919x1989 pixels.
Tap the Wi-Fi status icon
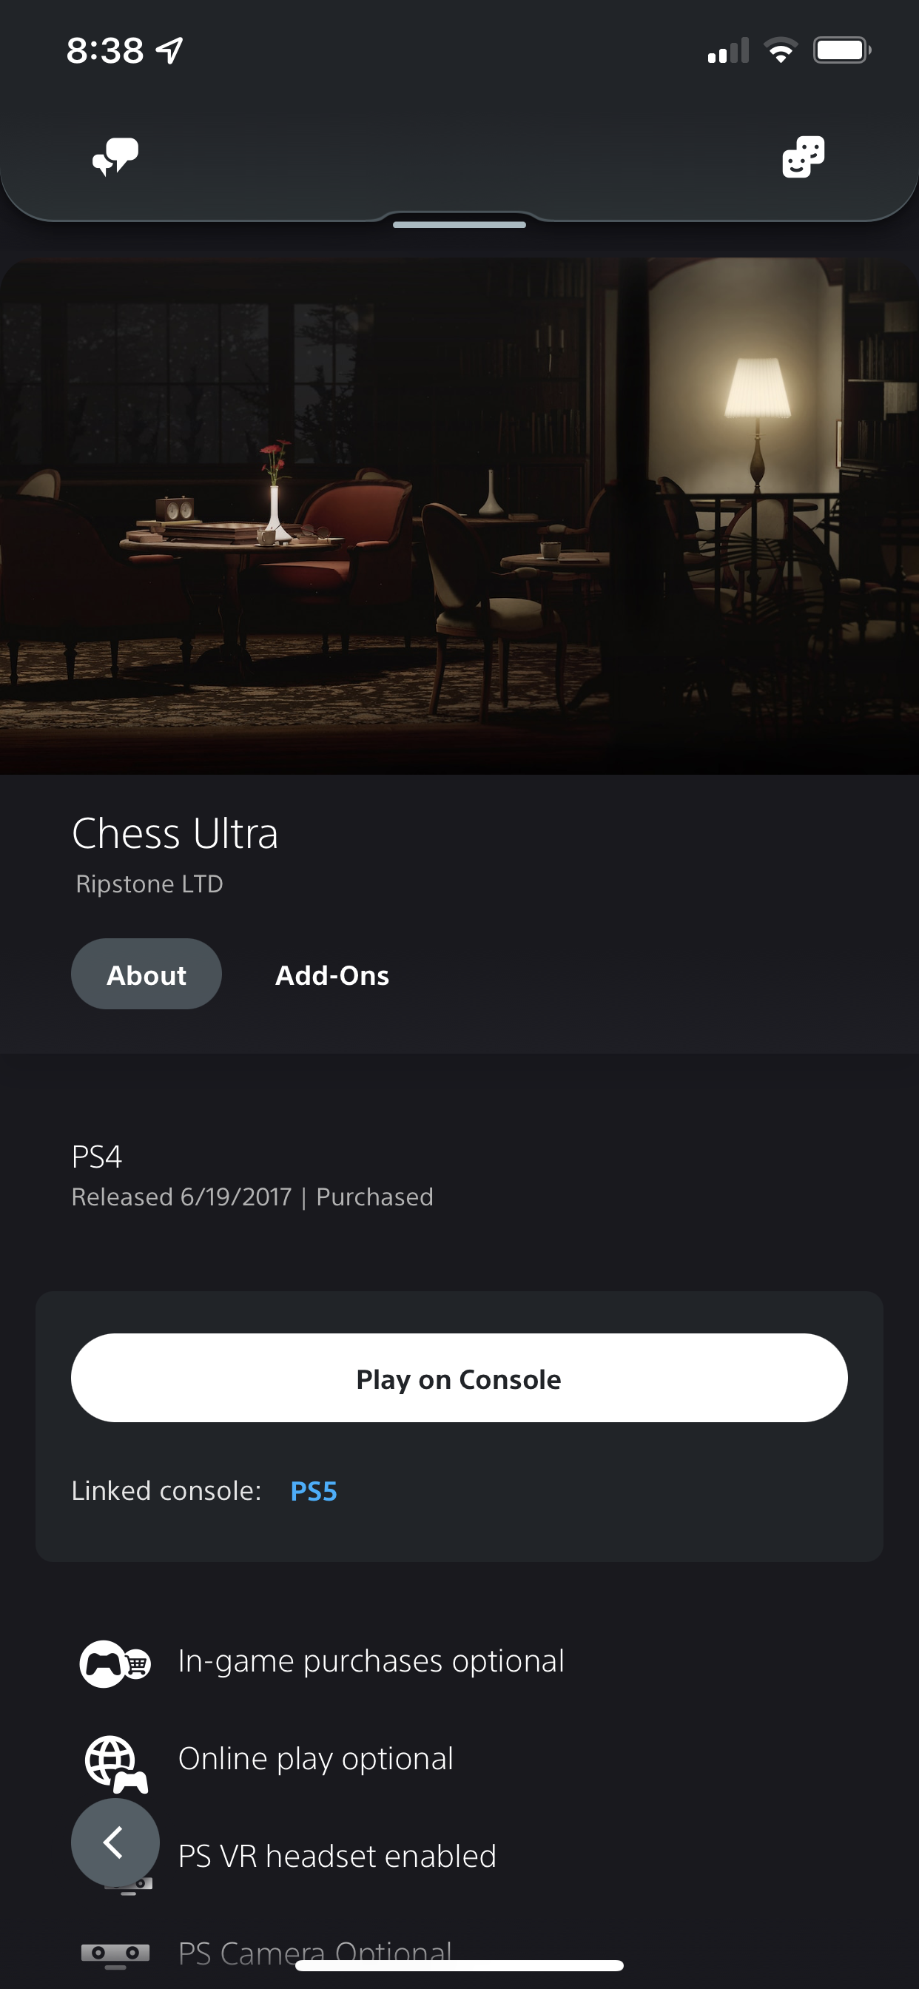(781, 50)
